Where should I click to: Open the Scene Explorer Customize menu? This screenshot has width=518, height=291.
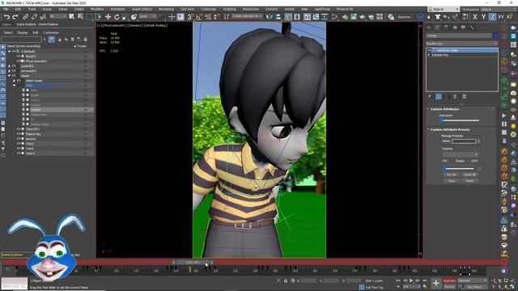point(51,32)
